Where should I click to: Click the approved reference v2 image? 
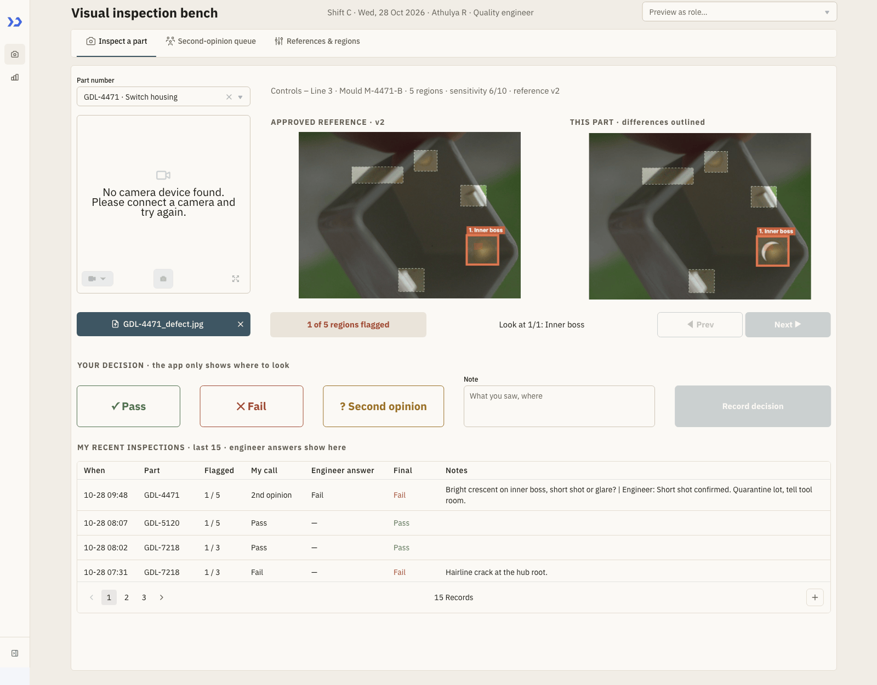tap(409, 215)
